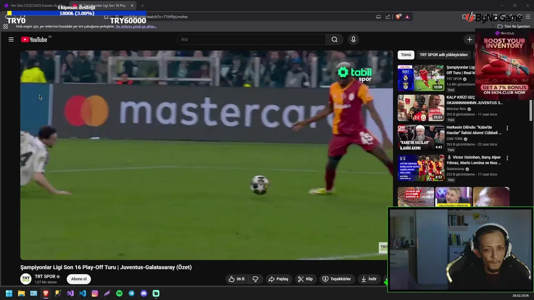Open options menu for Herkesin Dilinde video
This screenshot has width=534, height=300.
pyautogui.click(x=507, y=128)
